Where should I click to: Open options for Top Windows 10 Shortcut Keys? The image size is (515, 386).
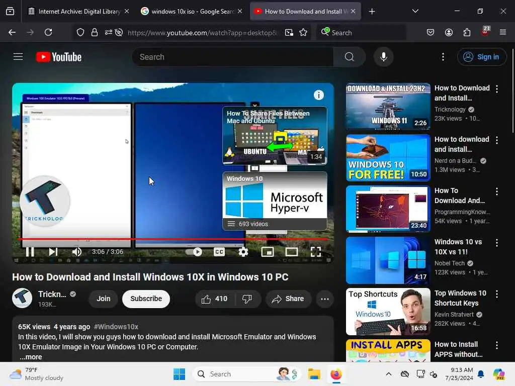coord(496,294)
